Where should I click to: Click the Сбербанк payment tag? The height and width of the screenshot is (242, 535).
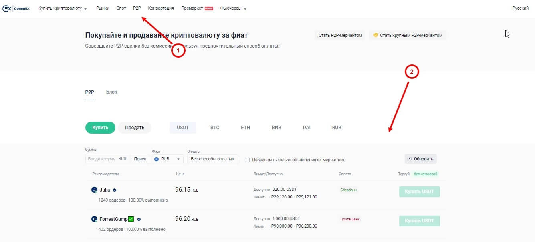(x=349, y=190)
